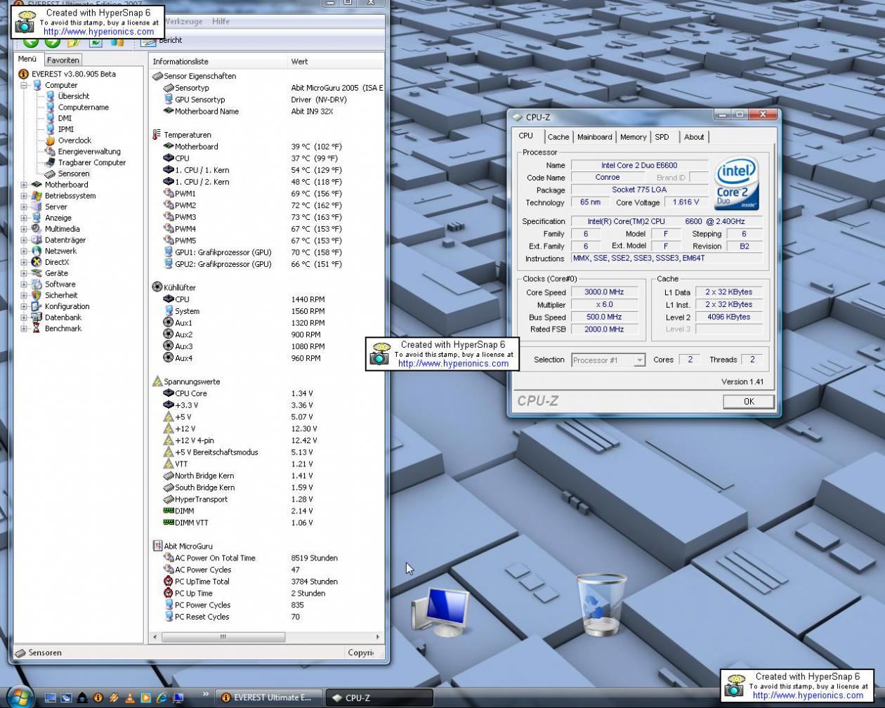The height and width of the screenshot is (708, 885).
Task: Open the Cache tab in CPU-Z
Action: [x=558, y=137]
